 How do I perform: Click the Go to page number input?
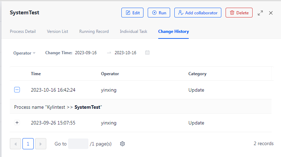(x=78, y=144)
